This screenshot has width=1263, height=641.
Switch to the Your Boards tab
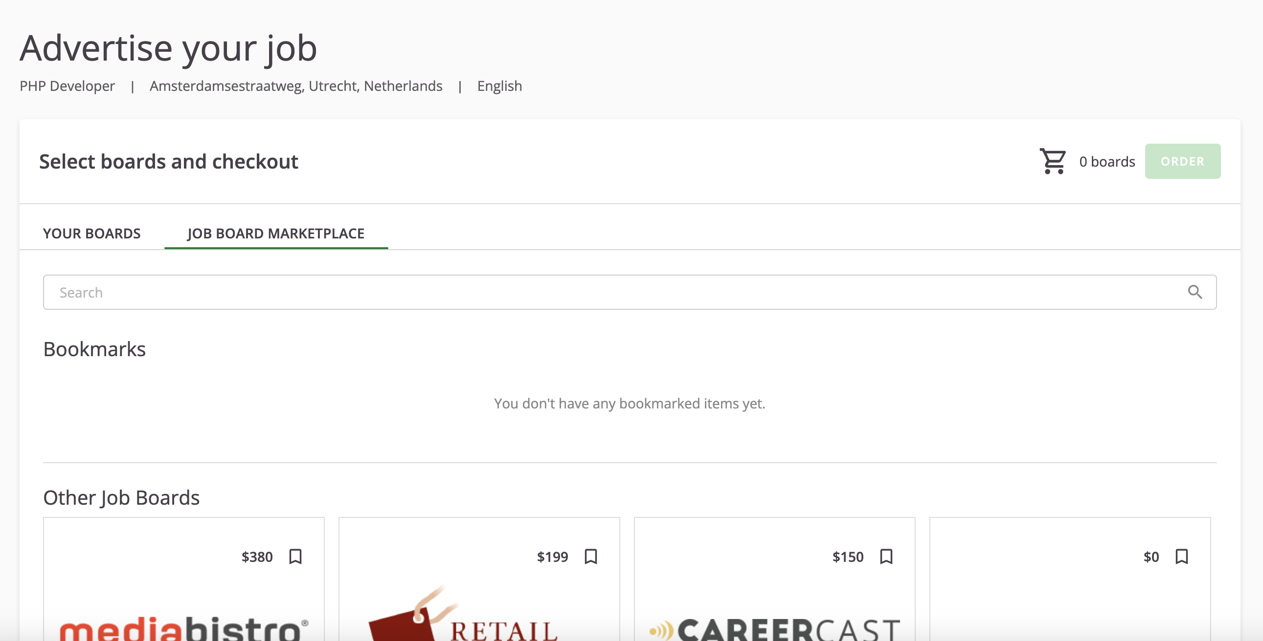tap(91, 234)
